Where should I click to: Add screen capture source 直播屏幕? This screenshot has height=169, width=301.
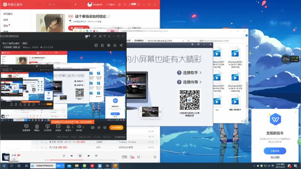[x=26, y=128]
